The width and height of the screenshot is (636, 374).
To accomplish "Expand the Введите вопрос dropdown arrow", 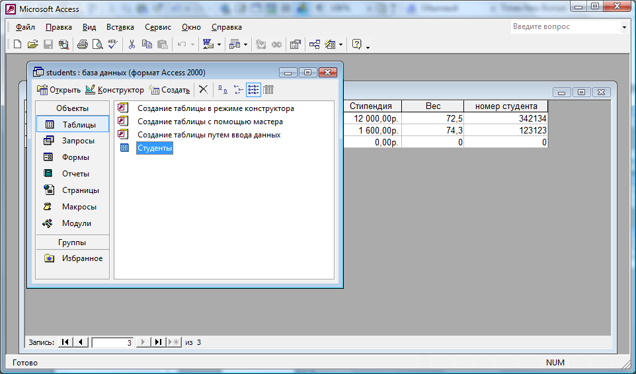I will (624, 27).
